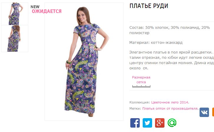Click the Элегантное платье description paragraph

tap(172, 60)
